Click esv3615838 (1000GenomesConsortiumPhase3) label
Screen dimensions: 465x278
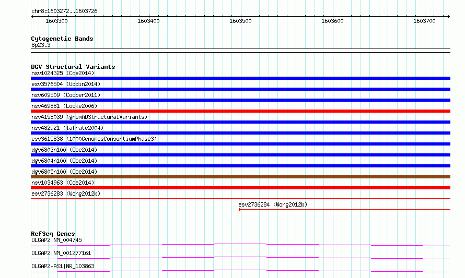tap(94, 139)
